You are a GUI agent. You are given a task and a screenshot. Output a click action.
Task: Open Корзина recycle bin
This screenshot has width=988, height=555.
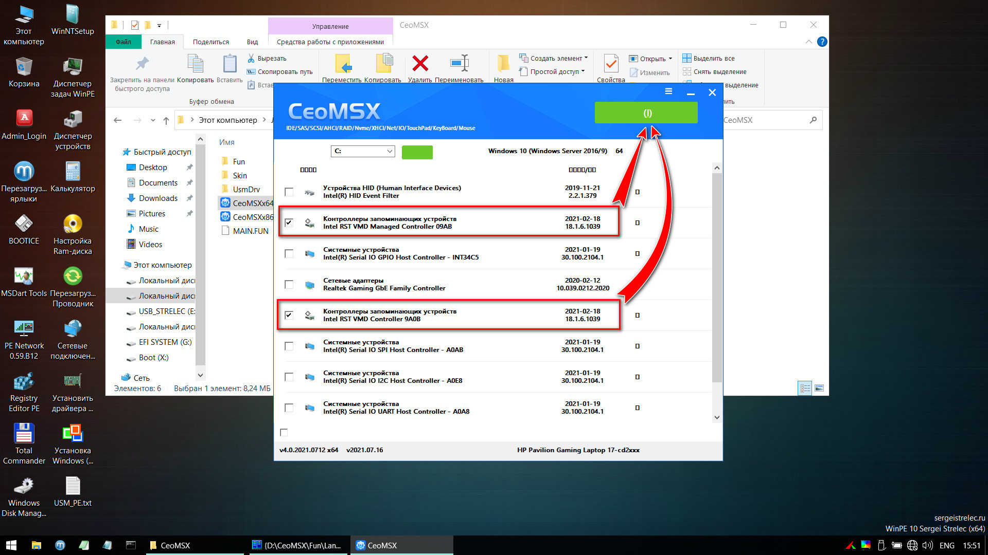24,72
